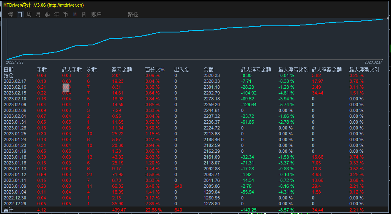The image size is (391, 214).
Task: Switch to the 月 monthly tab
Action: (38, 14)
